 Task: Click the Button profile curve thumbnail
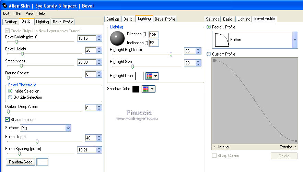pos(222,39)
